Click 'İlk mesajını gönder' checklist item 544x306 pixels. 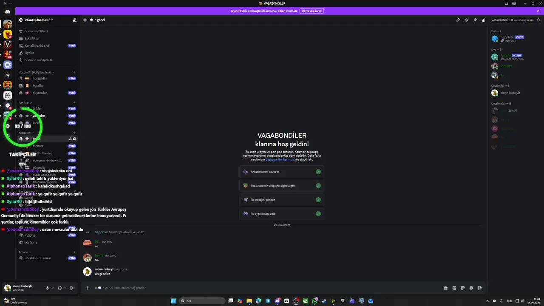[x=282, y=200]
